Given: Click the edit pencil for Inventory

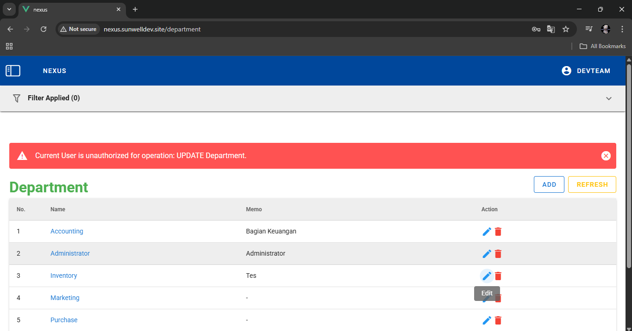Looking at the screenshot, I should coord(487,276).
